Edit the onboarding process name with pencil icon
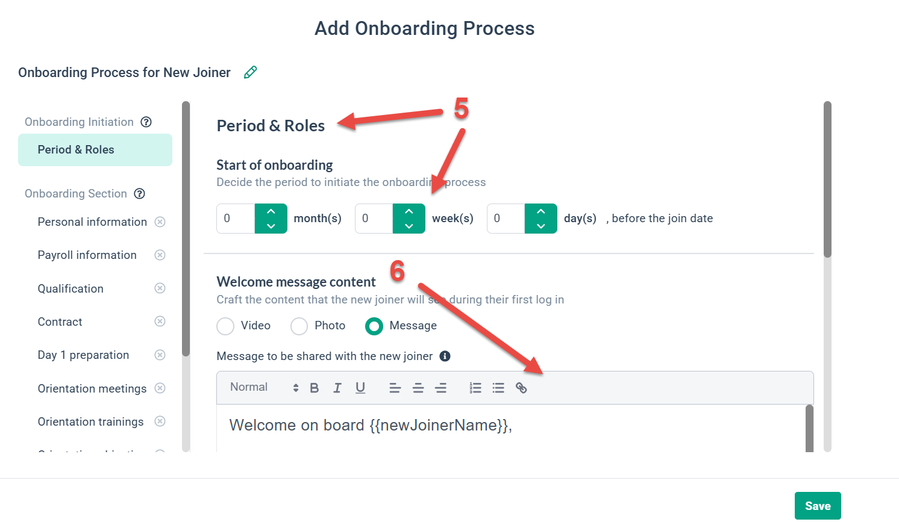Image resolution: width=899 pixels, height=522 pixels. point(251,72)
